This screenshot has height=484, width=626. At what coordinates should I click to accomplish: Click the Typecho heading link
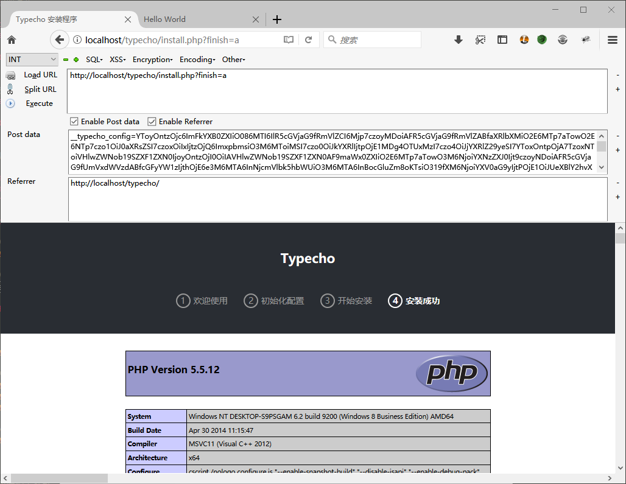pos(308,258)
